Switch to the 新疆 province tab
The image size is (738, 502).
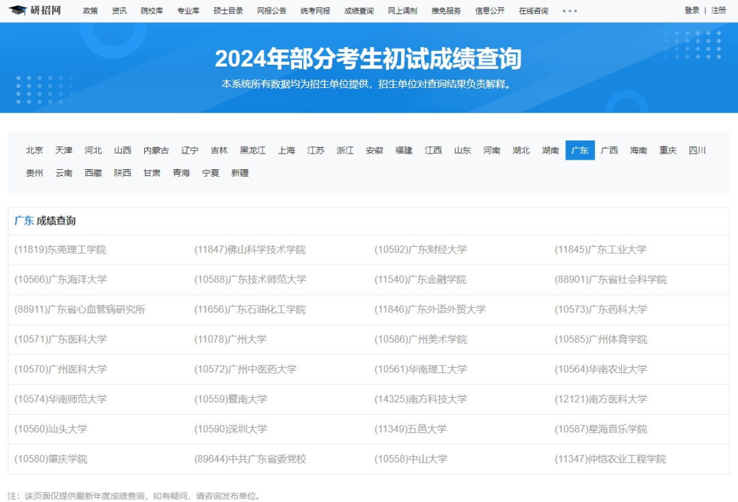(x=241, y=173)
